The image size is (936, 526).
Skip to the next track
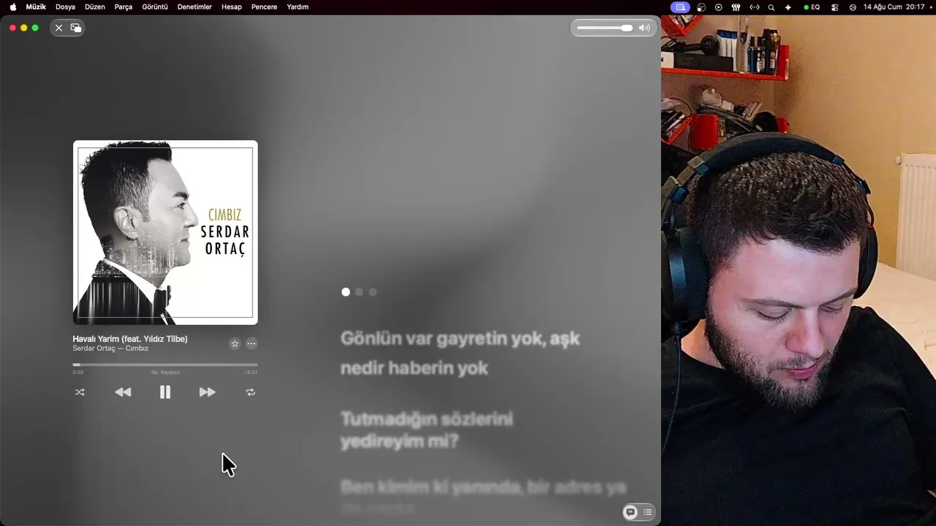pyautogui.click(x=208, y=392)
